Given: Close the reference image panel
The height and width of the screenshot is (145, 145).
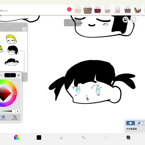Looking at the screenshot, I should point(24,29).
